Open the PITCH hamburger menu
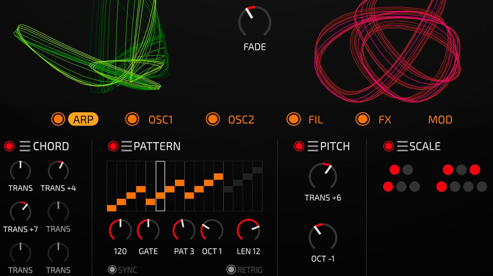Viewport: 493px width, 276px height. tap(313, 146)
